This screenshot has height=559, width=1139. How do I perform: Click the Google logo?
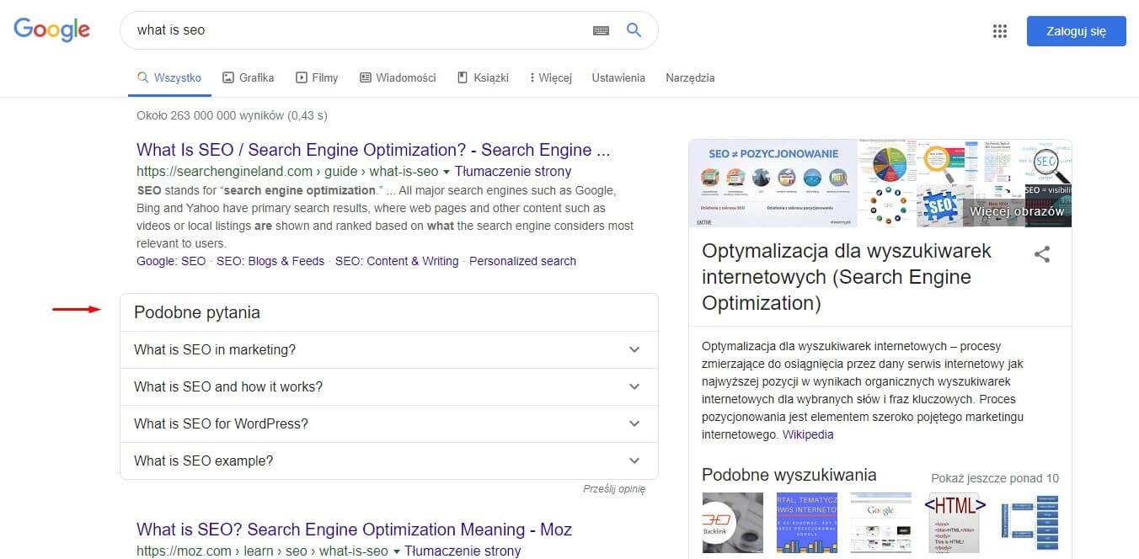pyautogui.click(x=51, y=29)
